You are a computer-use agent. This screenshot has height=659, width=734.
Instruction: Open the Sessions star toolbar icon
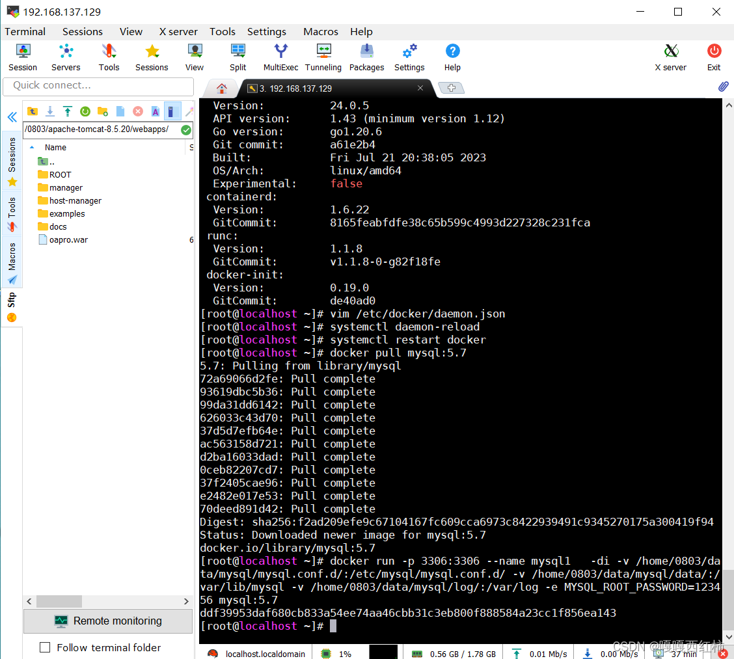(152, 57)
